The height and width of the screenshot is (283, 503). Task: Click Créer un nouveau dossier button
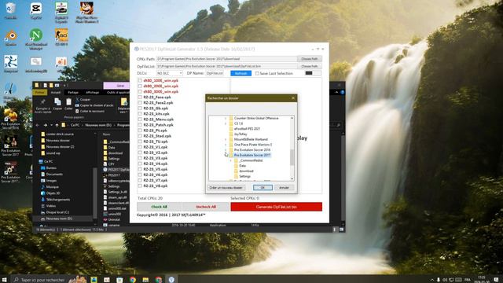pos(226,187)
